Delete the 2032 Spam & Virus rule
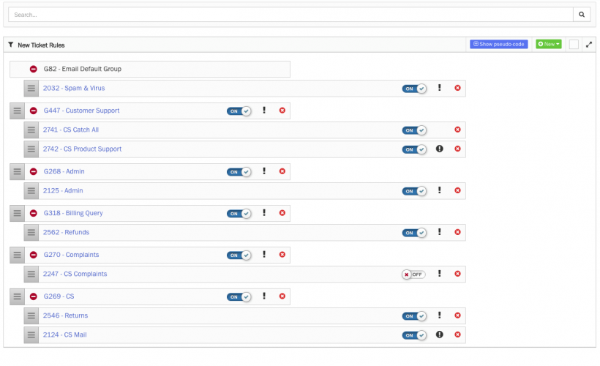Screen dimensions: 600x366 pyautogui.click(x=458, y=89)
